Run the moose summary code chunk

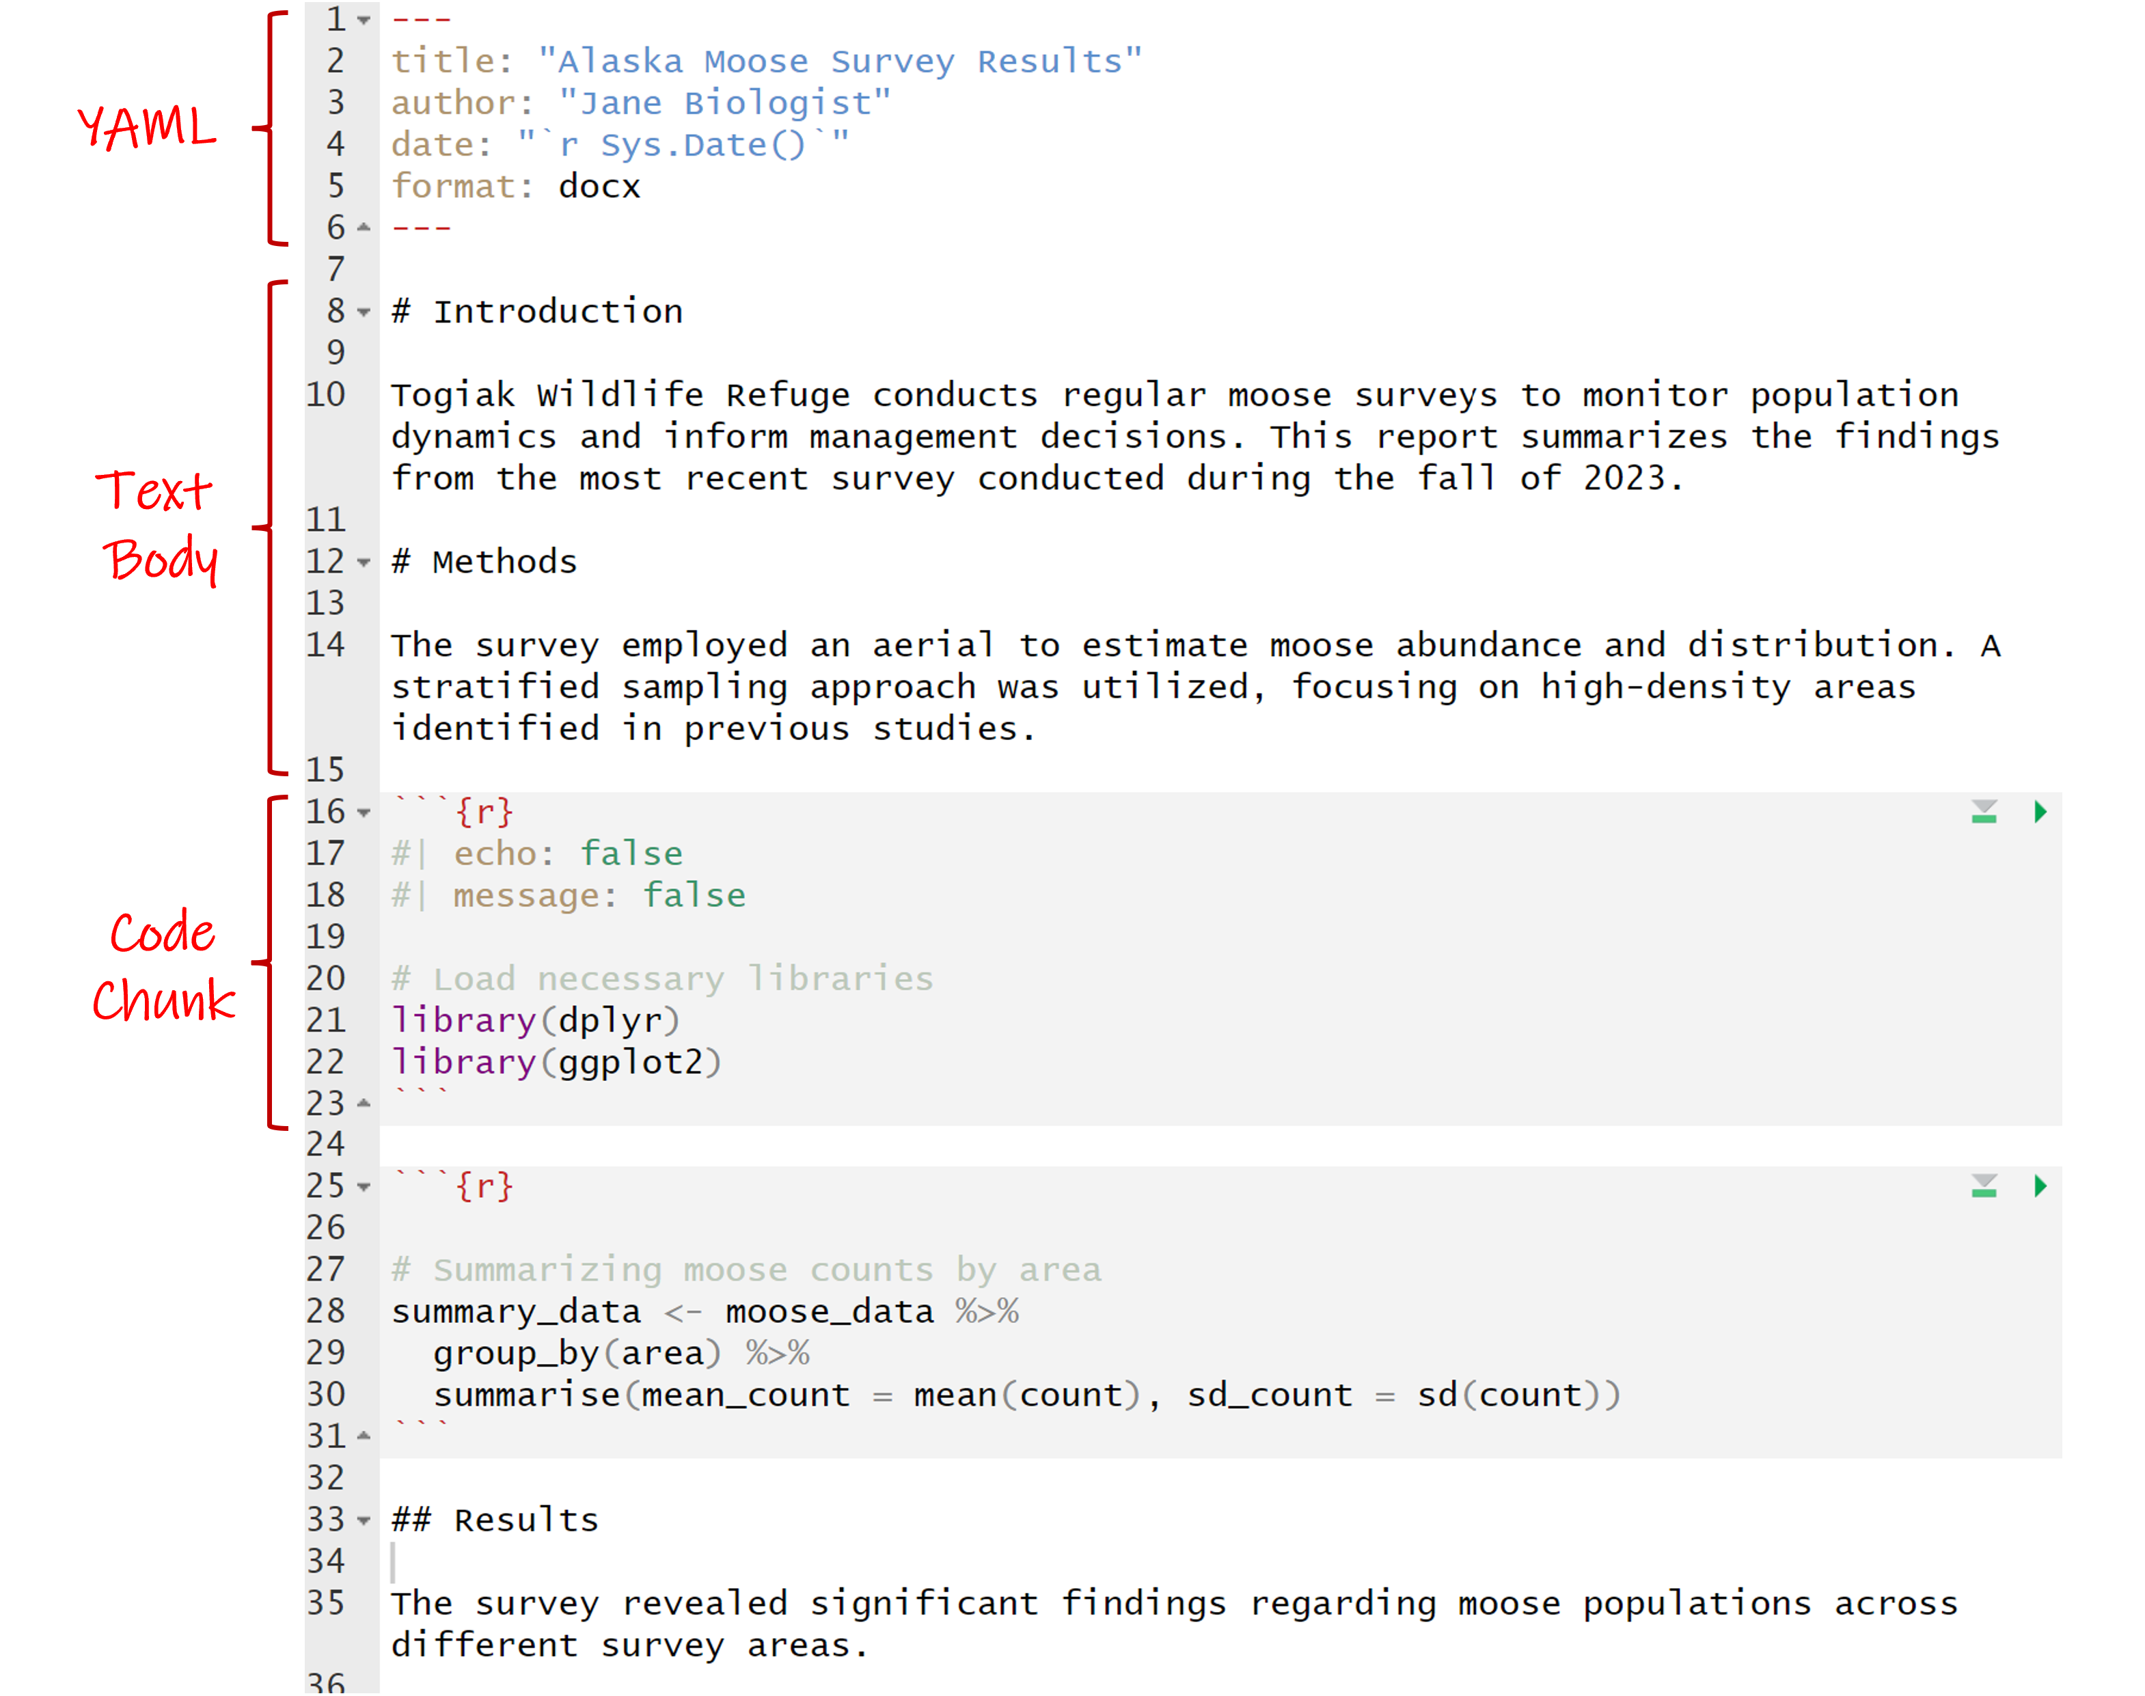tap(2040, 1186)
